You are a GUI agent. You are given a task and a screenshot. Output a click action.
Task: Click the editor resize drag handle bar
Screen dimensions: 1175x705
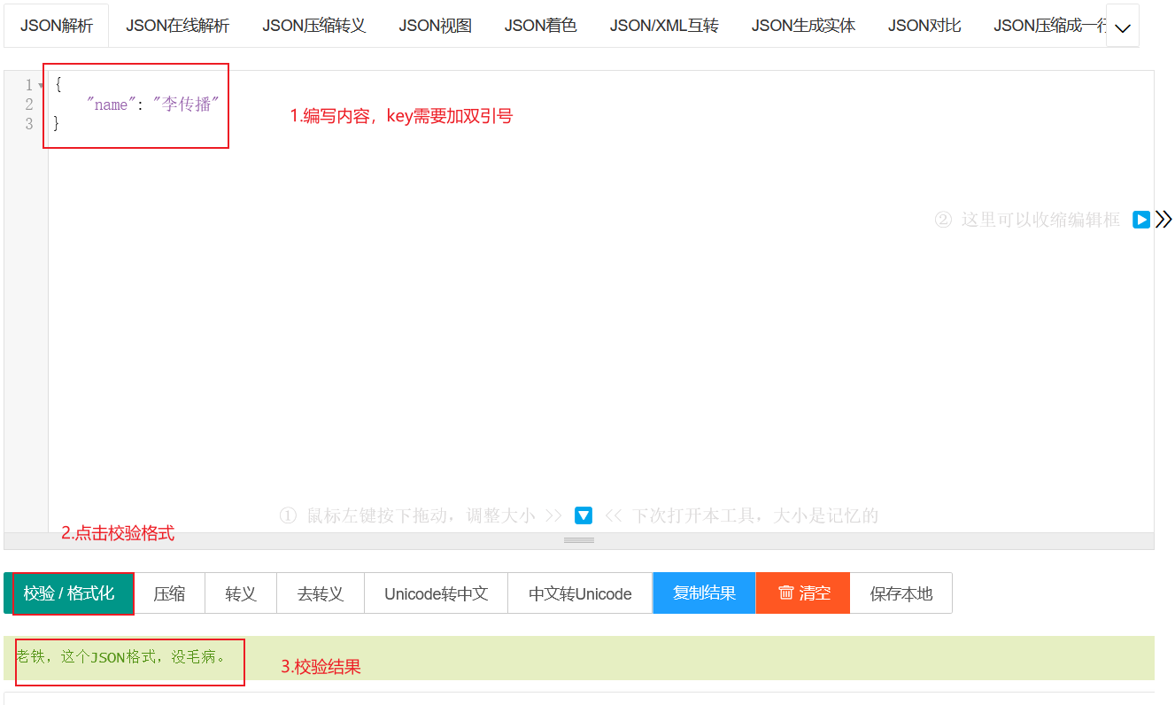tap(579, 540)
